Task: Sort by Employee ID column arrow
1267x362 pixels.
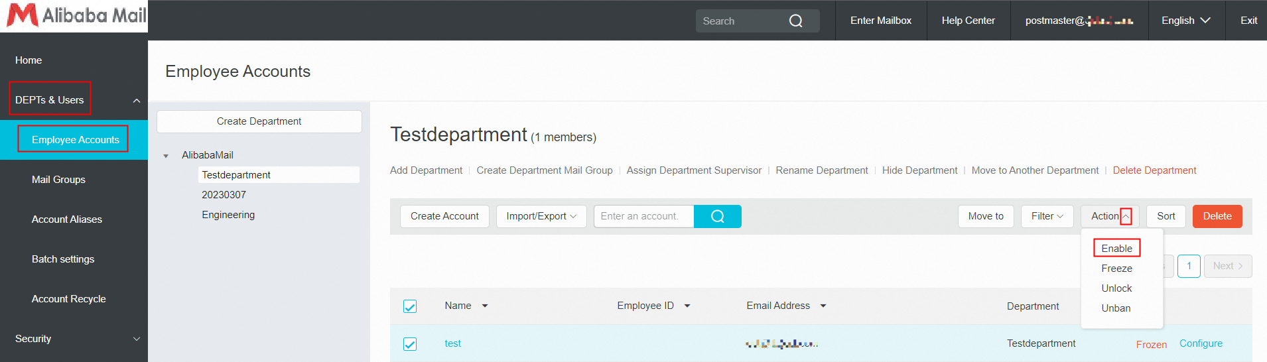Action: pos(687,306)
